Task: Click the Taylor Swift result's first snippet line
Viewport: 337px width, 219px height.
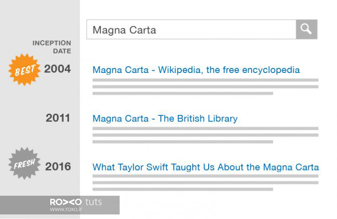Action: (205, 176)
